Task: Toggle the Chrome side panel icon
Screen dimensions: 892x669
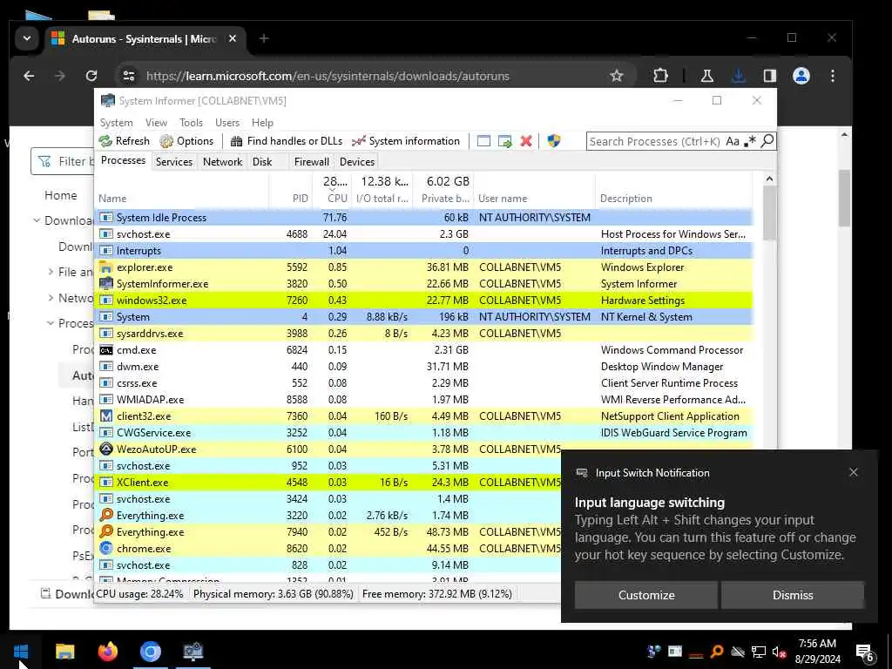Action: (770, 76)
